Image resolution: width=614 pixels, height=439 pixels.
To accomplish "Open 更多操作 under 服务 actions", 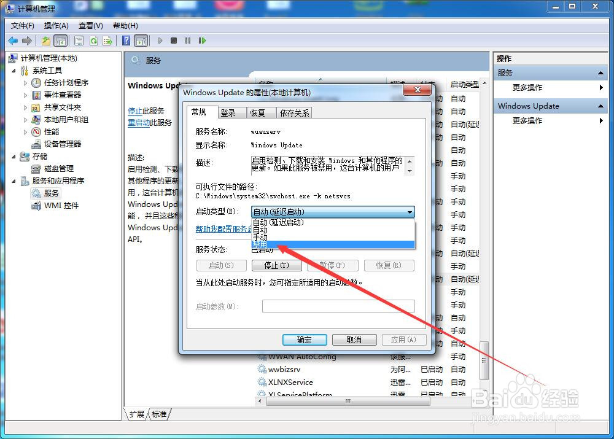I will [x=527, y=87].
